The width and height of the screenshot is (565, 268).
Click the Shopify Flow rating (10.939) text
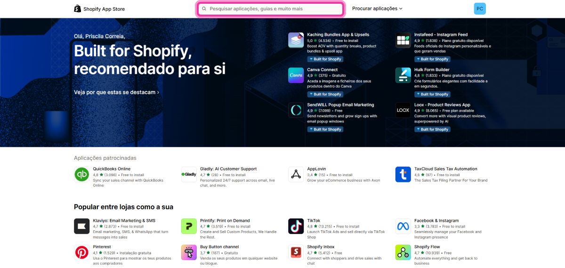[x=427, y=253]
